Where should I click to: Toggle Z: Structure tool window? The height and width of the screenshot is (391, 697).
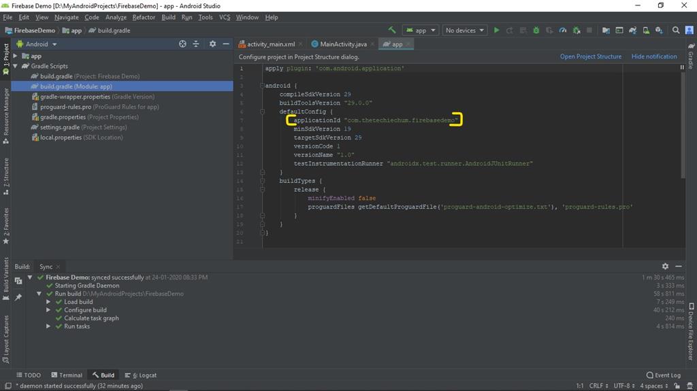[x=5, y=175]
